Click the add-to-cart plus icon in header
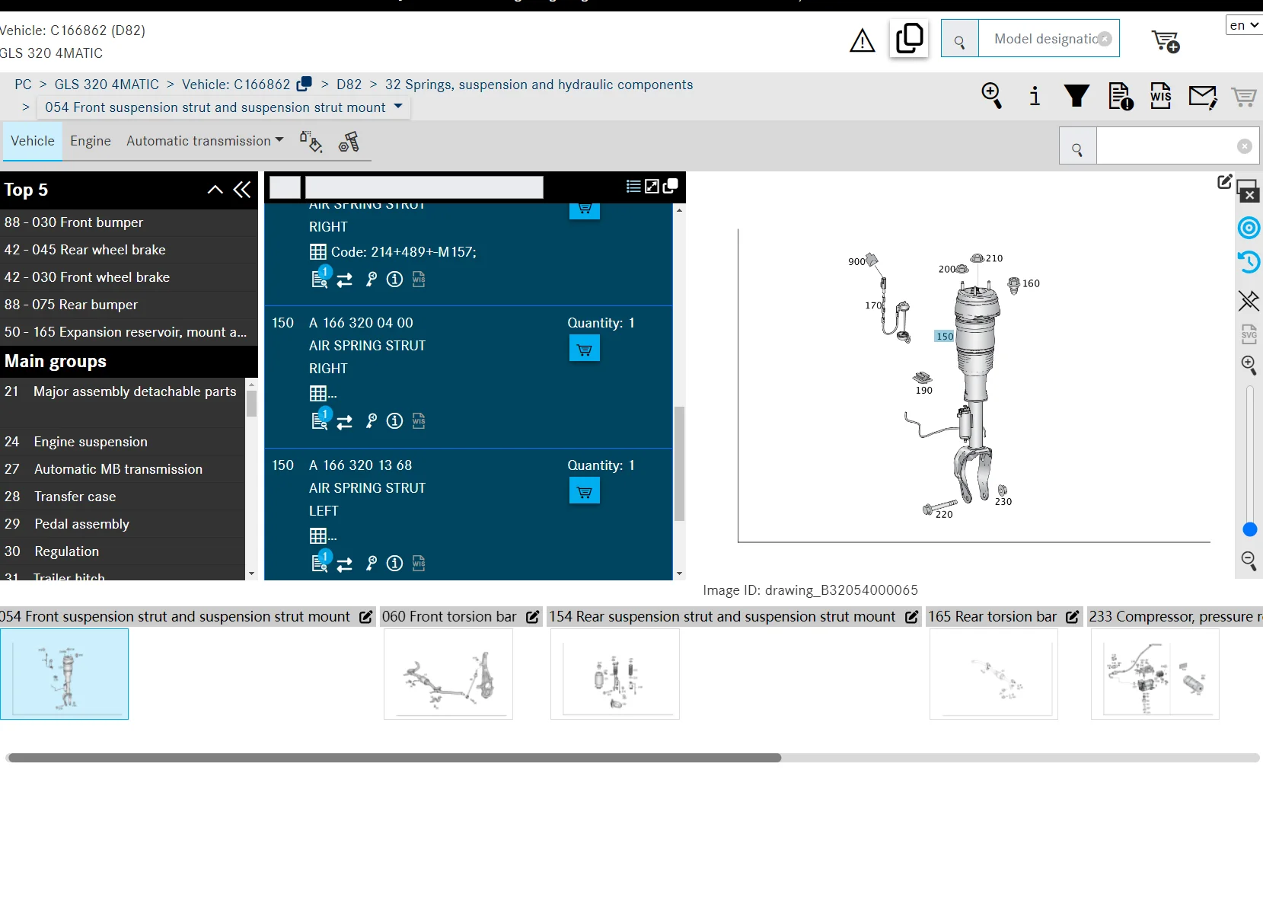1263x917 pixels. 1166,41
